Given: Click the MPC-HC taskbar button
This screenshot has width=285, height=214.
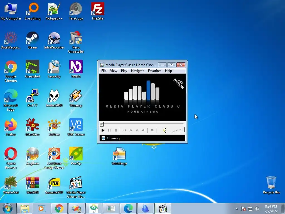Looking at the screenshot, I should (163, 208).
